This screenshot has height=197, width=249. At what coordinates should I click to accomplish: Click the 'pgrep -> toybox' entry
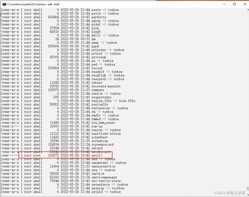point(105,21)
